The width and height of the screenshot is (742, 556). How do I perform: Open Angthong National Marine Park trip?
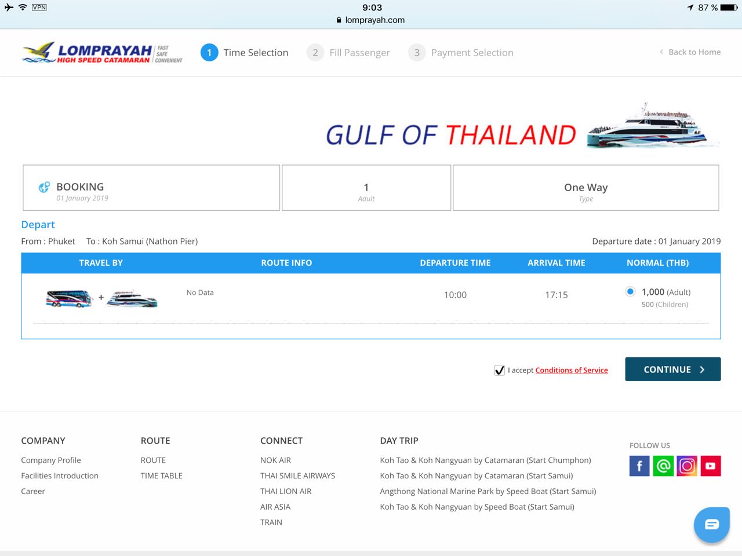(x=488, y=491)
